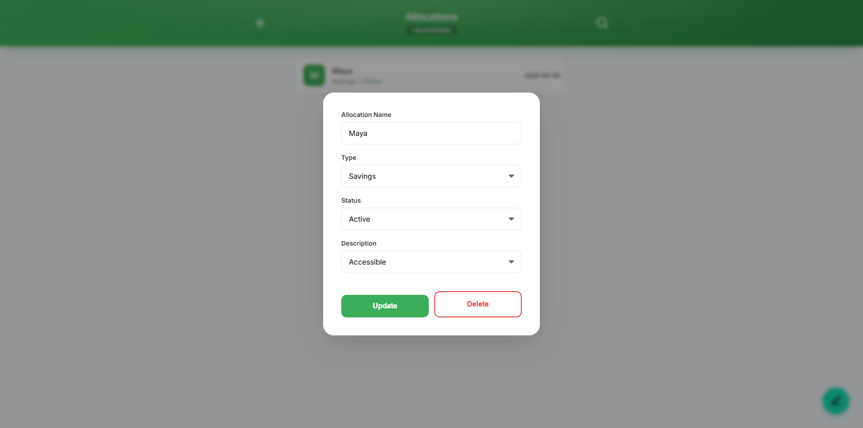This screenshot has width=863, height=428.
Task: Click the blurred Allocations header title
Action: coord(431,17)
